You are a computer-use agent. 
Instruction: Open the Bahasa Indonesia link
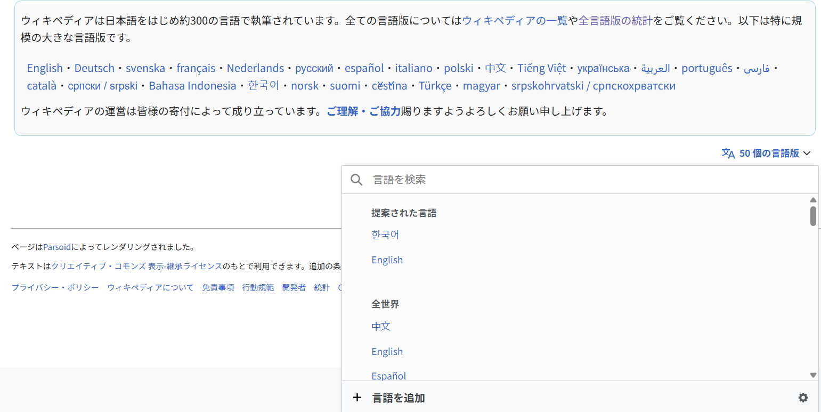coord(192,85)
